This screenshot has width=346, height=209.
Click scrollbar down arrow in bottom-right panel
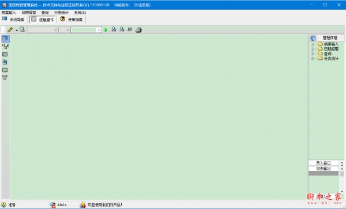(x=342, y=192)
